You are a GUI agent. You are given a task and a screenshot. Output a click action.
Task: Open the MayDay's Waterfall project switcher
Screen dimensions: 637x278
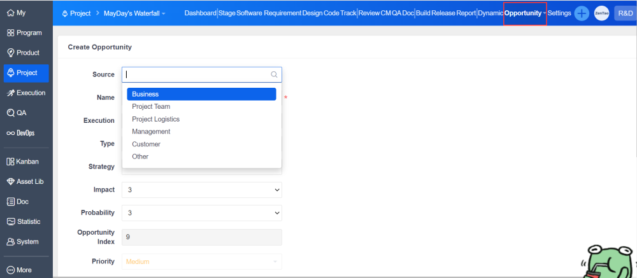coord(134,13)
